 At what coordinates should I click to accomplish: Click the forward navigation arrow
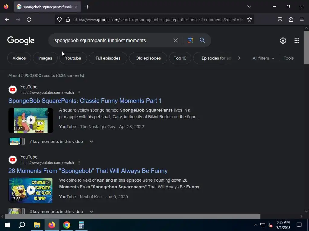click(18, 20)
